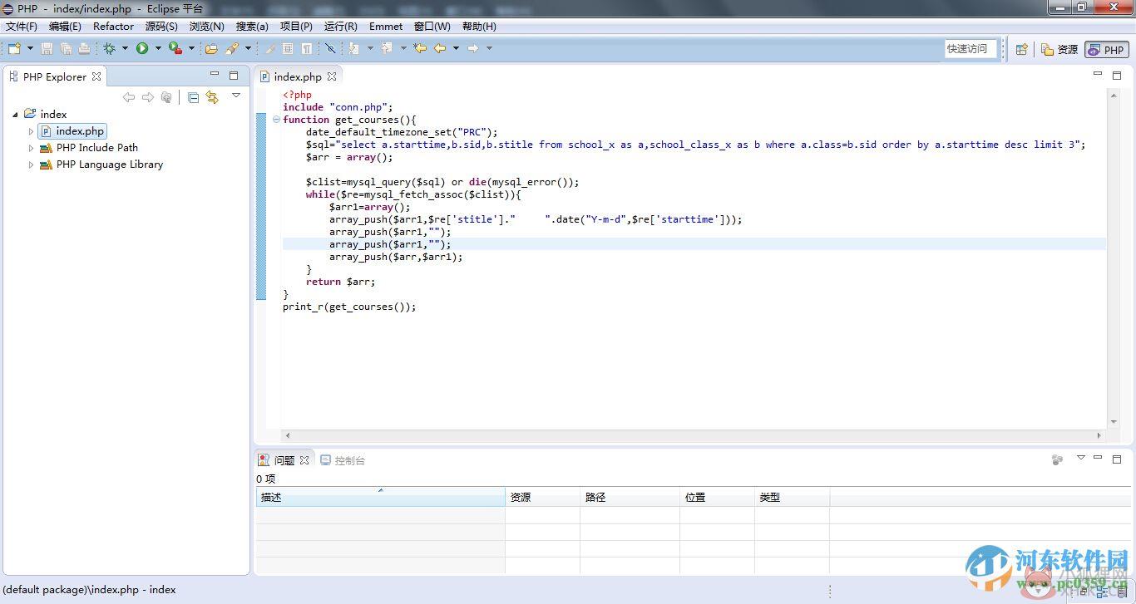The height and width of the screenshot is (604, 1136).
Task: Click the Open Type folder icon
Action: pos(211,48)
